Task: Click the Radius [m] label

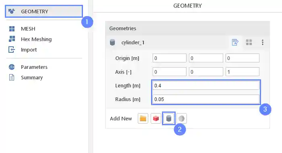Action: (128, 99)
